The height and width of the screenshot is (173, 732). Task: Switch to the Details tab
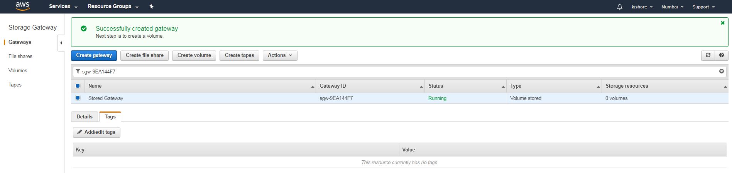coord(85,117)
